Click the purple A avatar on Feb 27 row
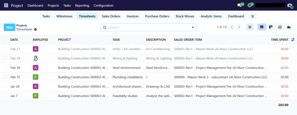Image resolution: width=297 pixels, height=115 pixels. pos(36,49)
